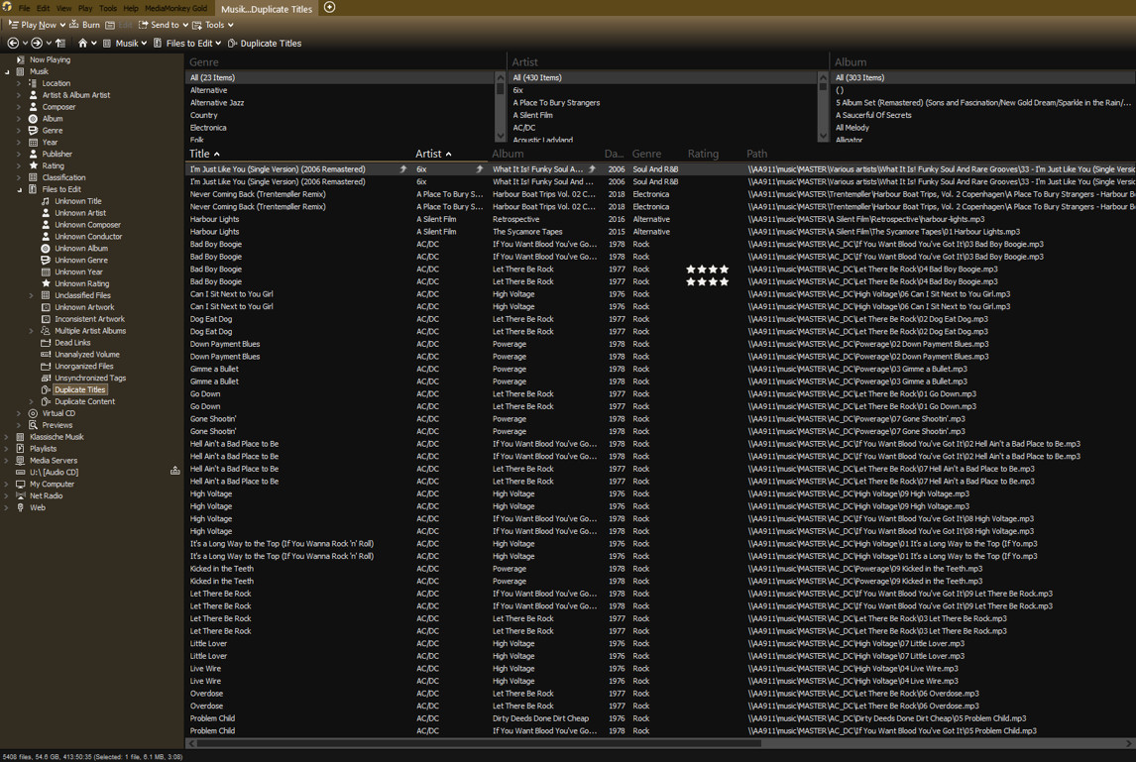Collapse the Files to Edit node

point(19,189)
